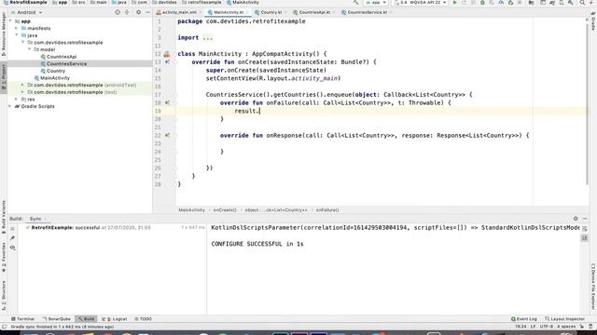Click the pin icon in Build panel sidebar
The image size is (597, 335).
coord(12,238)
